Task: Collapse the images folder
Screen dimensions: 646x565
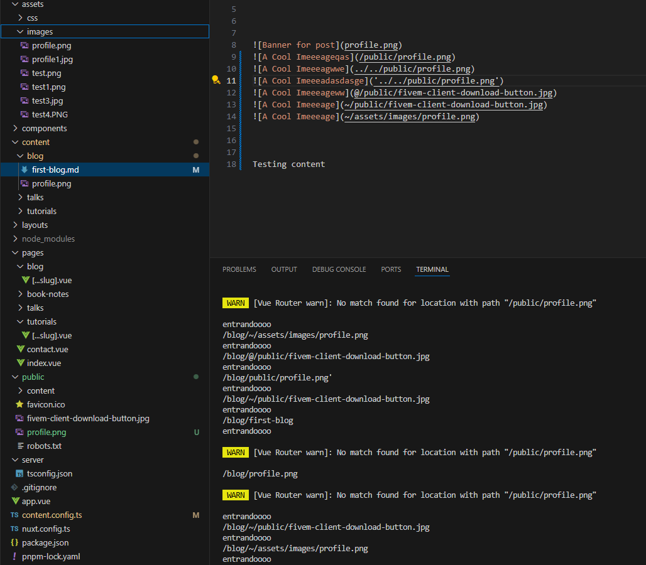Action: [20, 31]
